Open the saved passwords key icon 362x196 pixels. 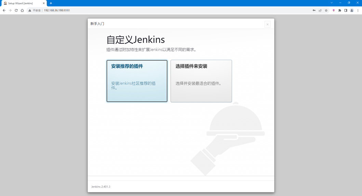[x=314, y=10]
